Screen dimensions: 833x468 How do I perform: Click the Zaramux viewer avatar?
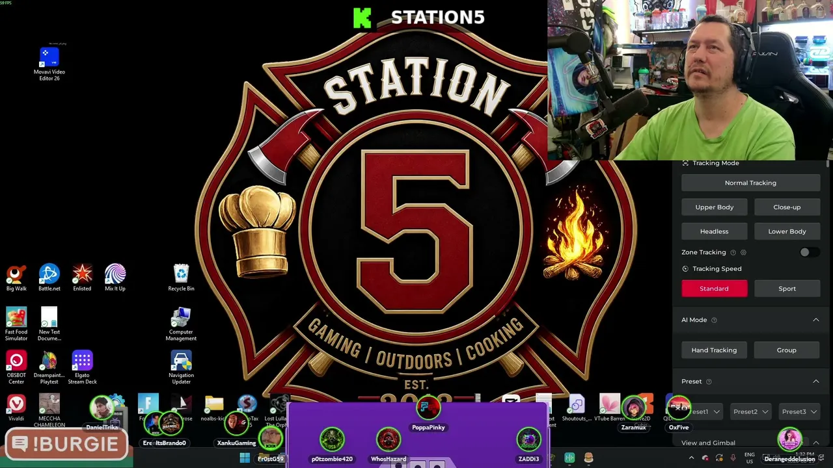click(x=633, y=408)
